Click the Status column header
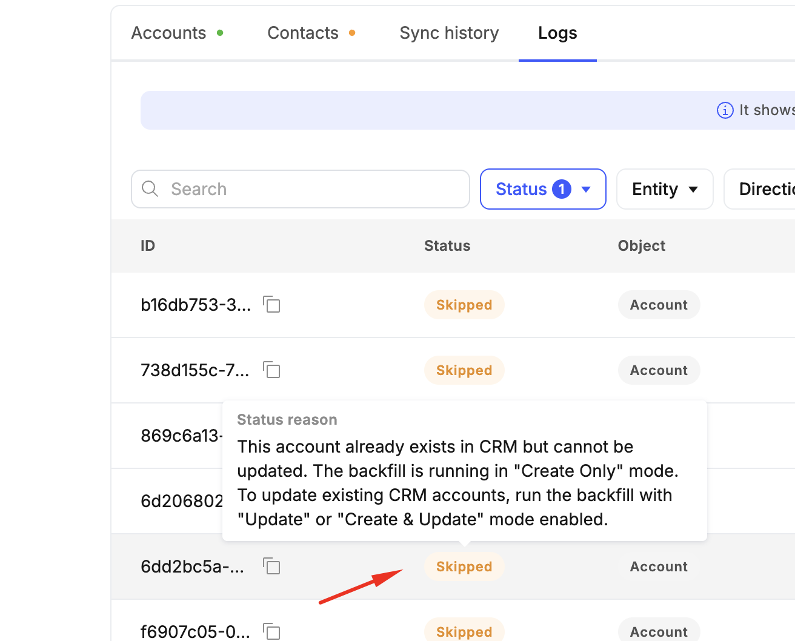The image size is (795, 641). [x=447, y=245]
